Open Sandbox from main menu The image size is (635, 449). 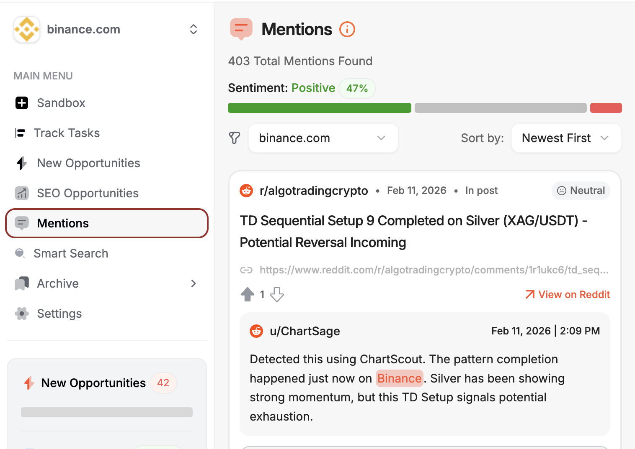(x=61, y=103)
